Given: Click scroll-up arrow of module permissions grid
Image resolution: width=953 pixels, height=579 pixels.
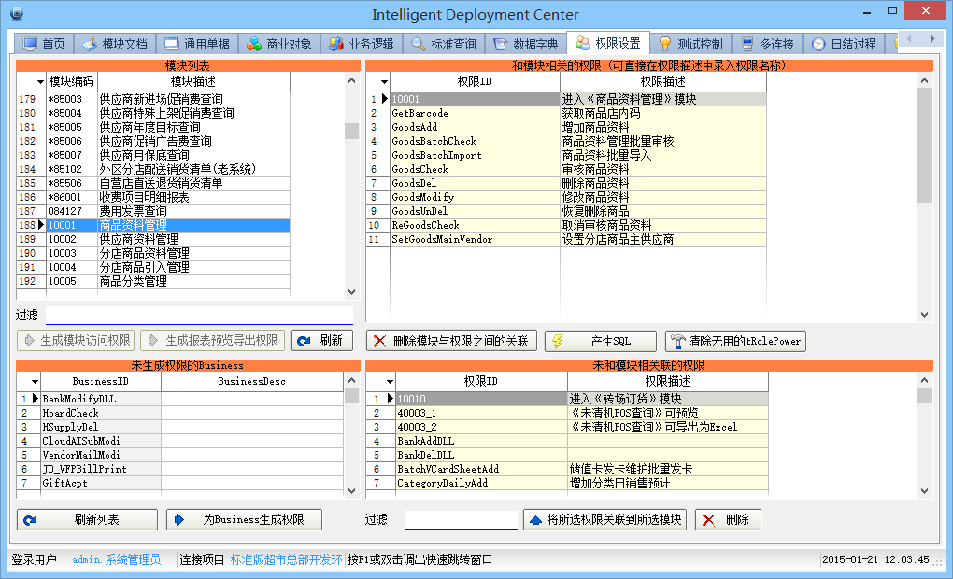Looking at the screenshot, I should (x=924, y=80).
